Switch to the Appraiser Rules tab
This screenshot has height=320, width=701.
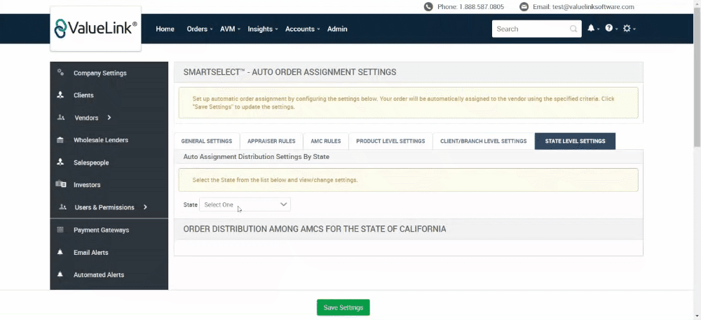tap(271, 141)
